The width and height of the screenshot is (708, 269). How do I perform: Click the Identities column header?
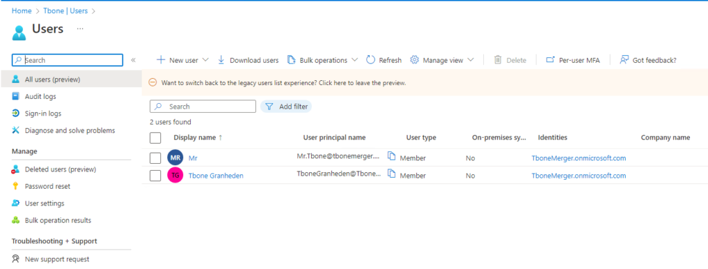[x=552, y=138]
